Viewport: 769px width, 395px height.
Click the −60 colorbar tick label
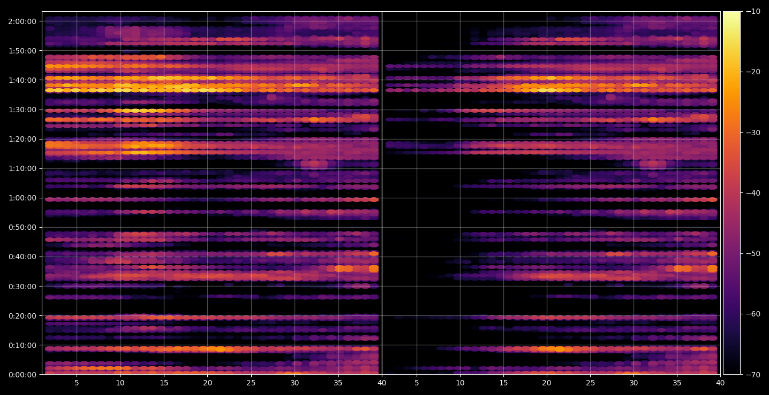(x=753, y=314)
